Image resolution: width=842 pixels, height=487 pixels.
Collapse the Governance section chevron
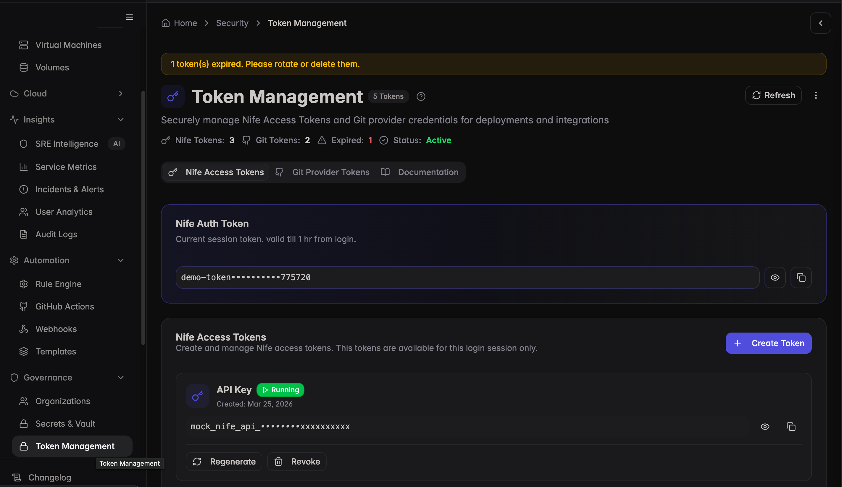click(x=121, y=377)
